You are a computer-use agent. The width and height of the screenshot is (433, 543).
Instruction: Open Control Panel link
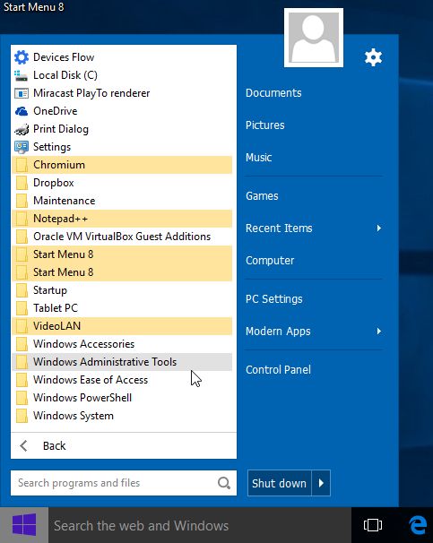[x=278, y=369]
